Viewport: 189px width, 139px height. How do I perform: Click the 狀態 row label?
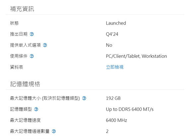14,23
